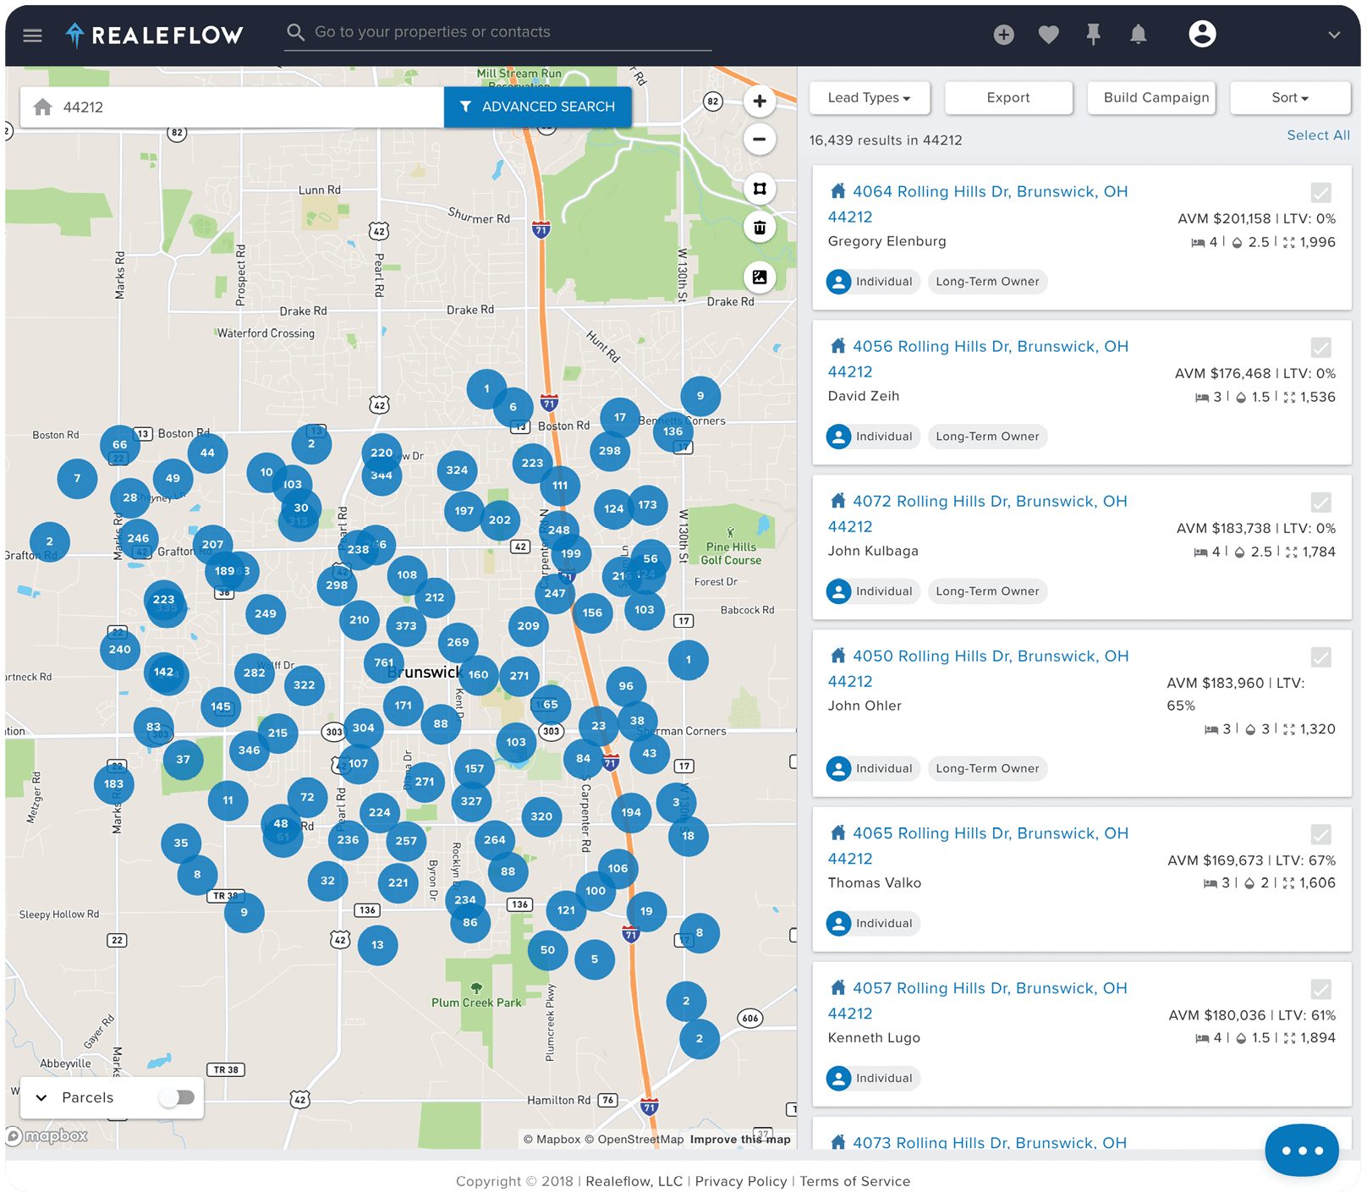The width and height of the screenshot is (1367, 1198).
Task: Click house icon for 4064 Rolling Hills Dr
Action: [837, 191]
